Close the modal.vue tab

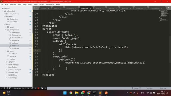pos(90,8)
